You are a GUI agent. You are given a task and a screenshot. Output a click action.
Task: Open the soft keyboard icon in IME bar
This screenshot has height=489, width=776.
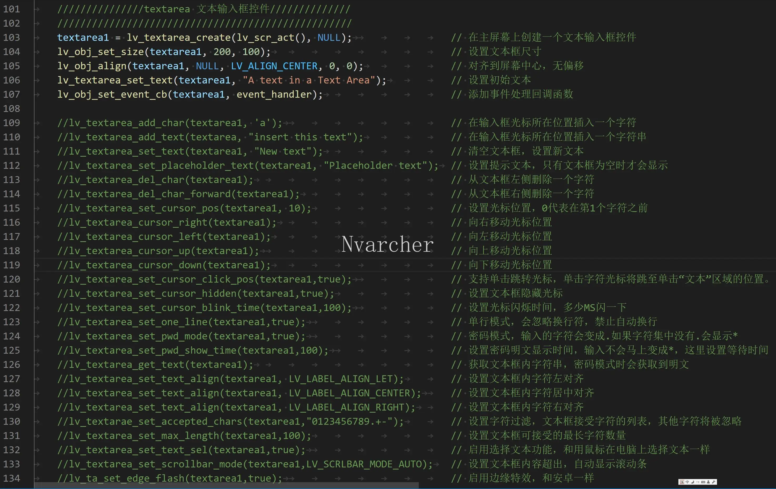click(x=703, y=482)
